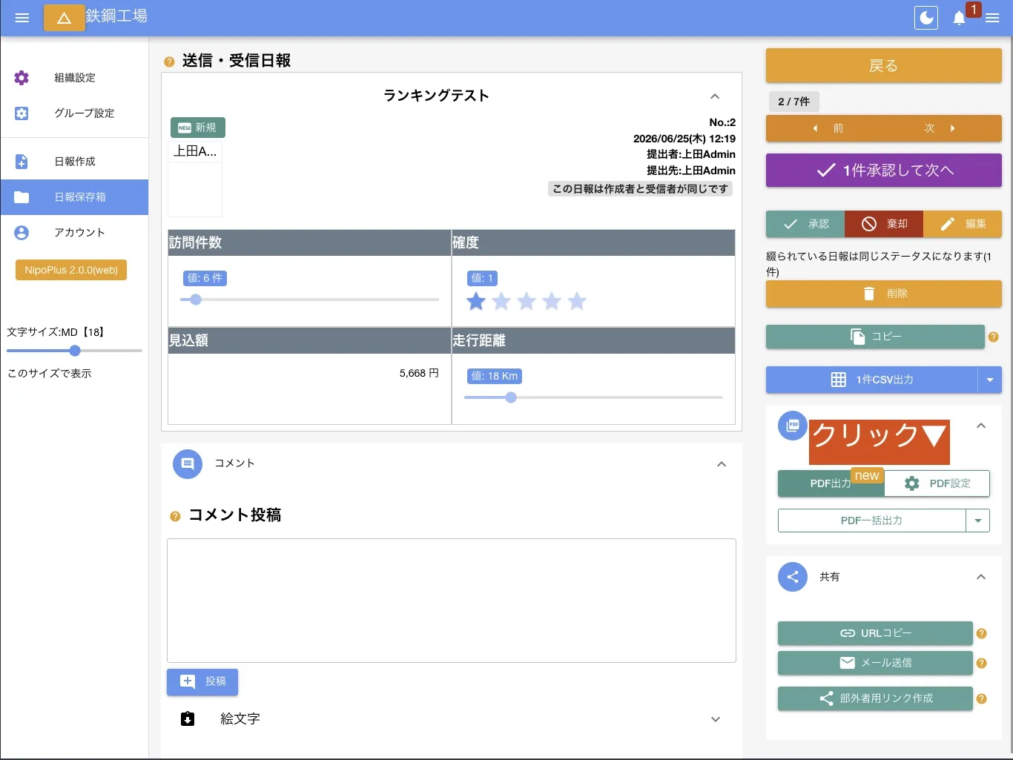Collapse the ランキングテスト report panel
This screenshot has width=1013, height=760.
(x=715, y=96)
